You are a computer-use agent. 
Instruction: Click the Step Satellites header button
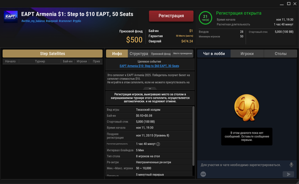[53, 53]
